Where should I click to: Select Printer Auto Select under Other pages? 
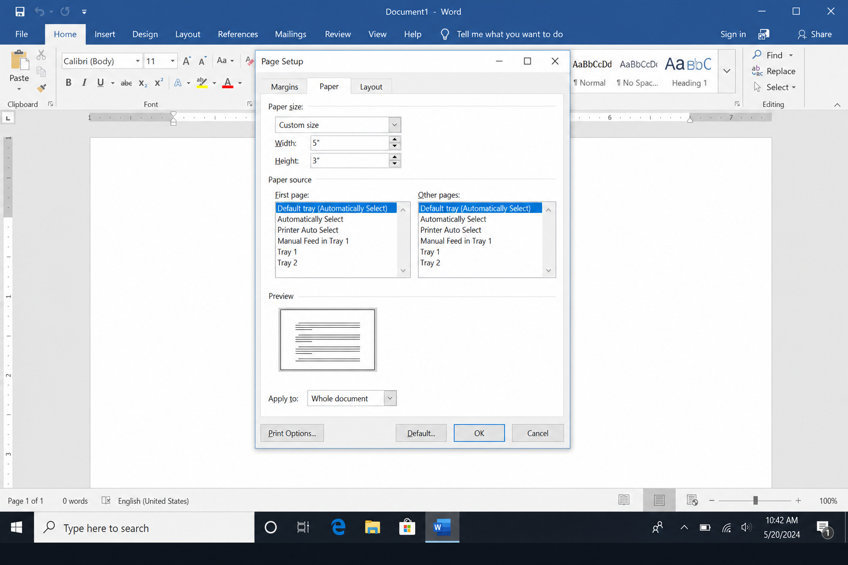(479, 230)
